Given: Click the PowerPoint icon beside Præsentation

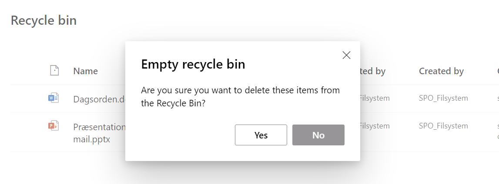Looking at the screenshot, I should pyautogui.click(x=54, y=125).
